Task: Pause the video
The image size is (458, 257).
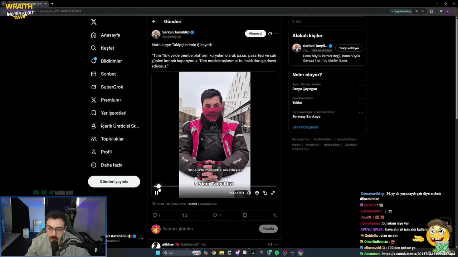Action: (x=157, y=193)
